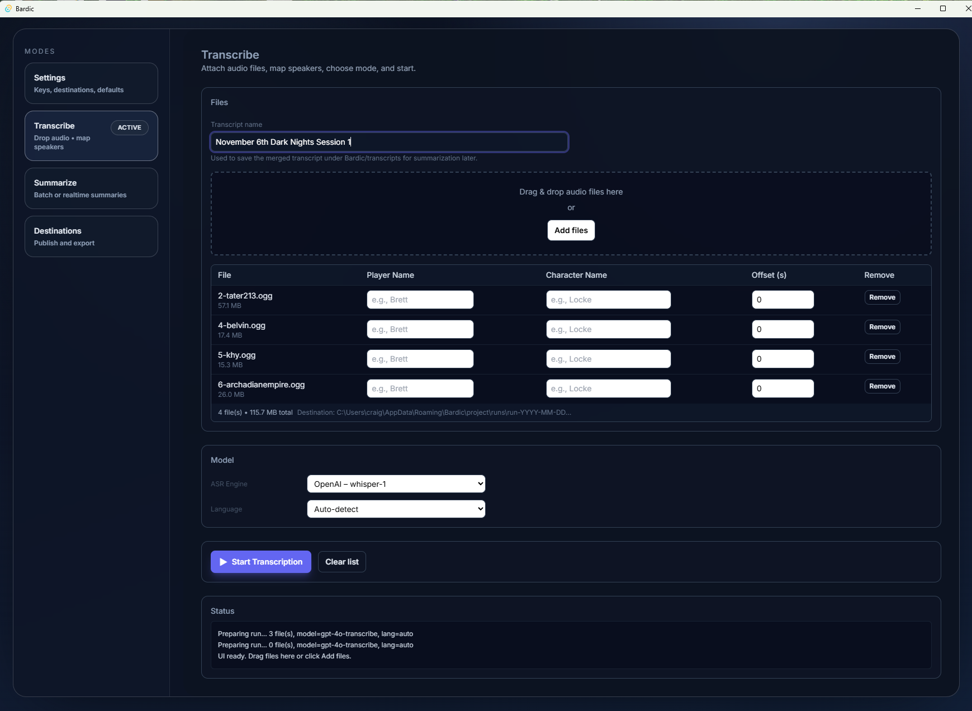Click the 'Status' section heading

point(222,611)
